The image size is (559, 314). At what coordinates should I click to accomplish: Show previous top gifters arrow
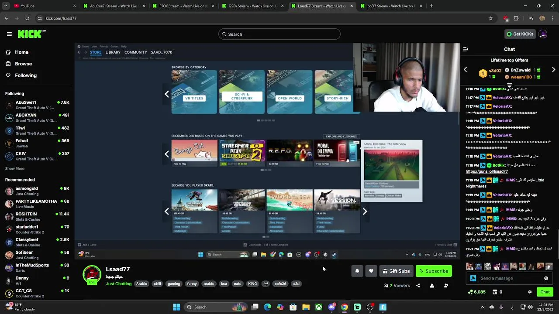pos(465,70)
